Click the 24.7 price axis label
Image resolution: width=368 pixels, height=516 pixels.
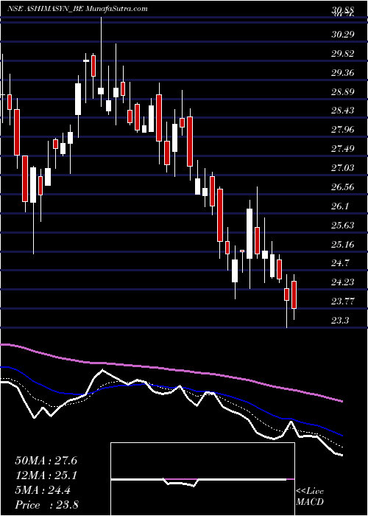(341, 263)
